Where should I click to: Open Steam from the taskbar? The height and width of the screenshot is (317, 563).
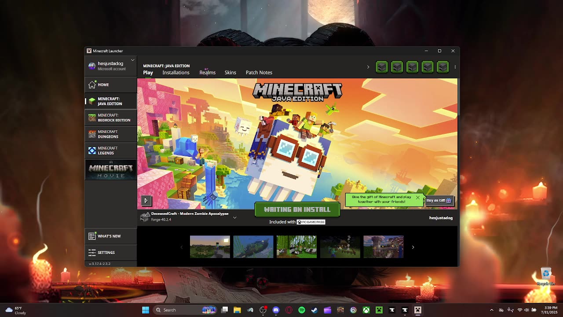point(314,310)
